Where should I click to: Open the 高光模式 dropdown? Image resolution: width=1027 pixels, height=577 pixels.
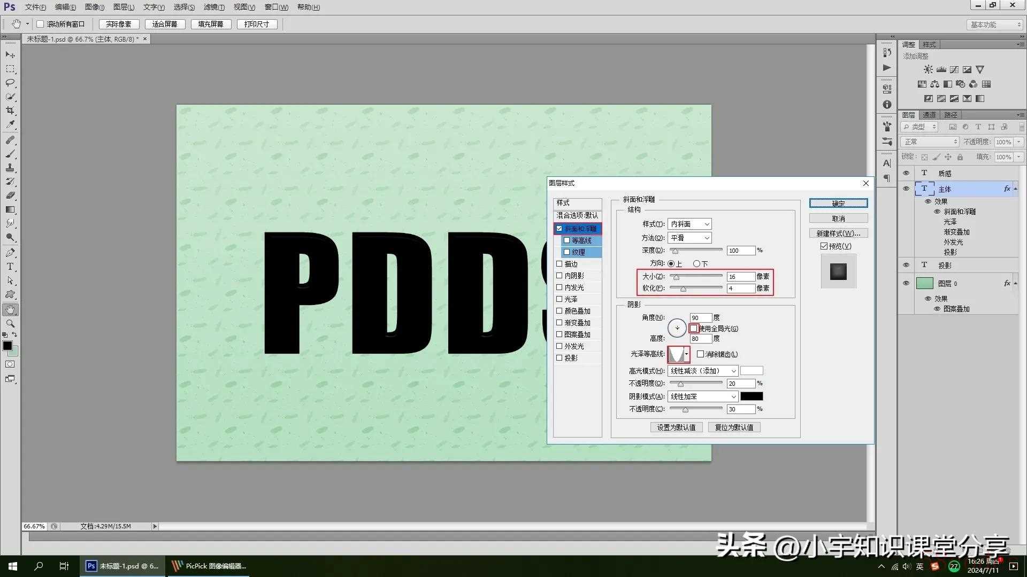pyautogui.click(x=703, y=371)
